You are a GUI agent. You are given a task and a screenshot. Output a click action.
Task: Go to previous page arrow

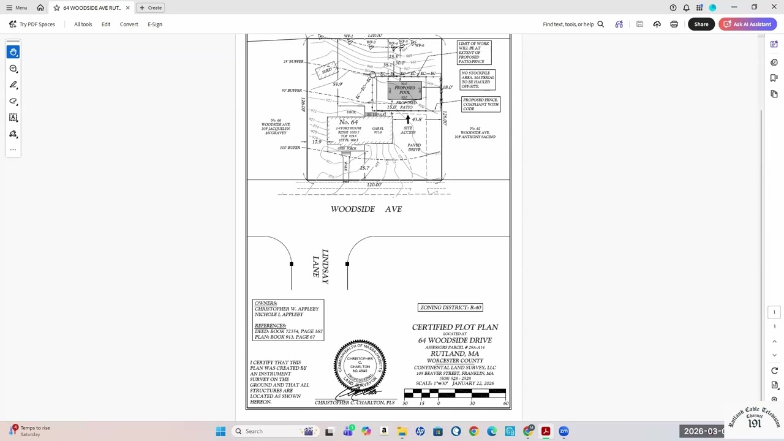click(x=774, y=341)
